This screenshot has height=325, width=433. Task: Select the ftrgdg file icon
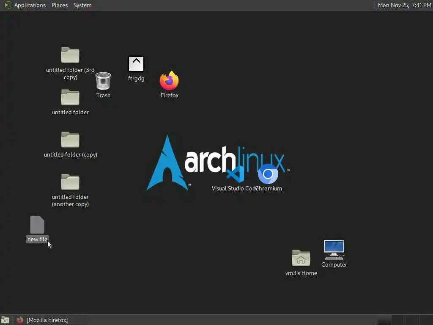(x=136, y=64)
